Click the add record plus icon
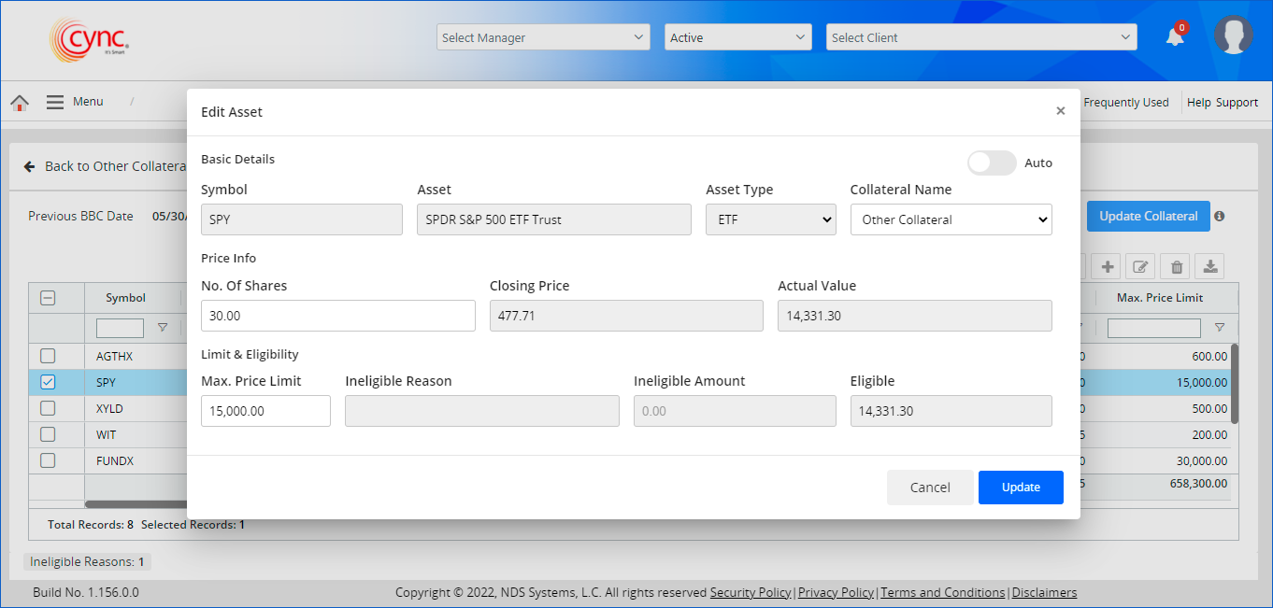Screen dimensions: 1273x608 [1108, 267]
